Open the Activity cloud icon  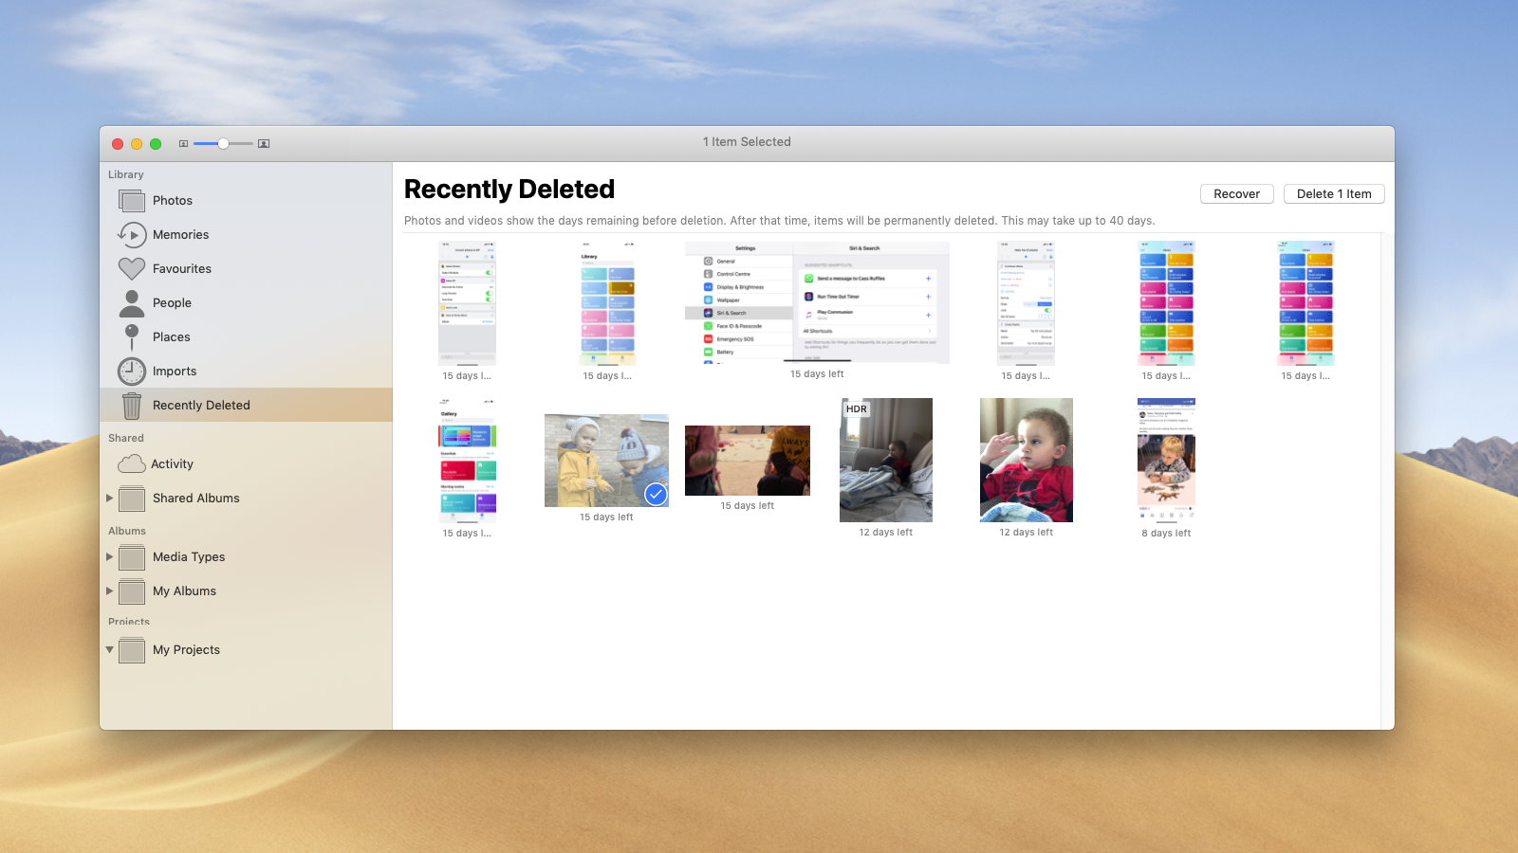click(132, 464)
